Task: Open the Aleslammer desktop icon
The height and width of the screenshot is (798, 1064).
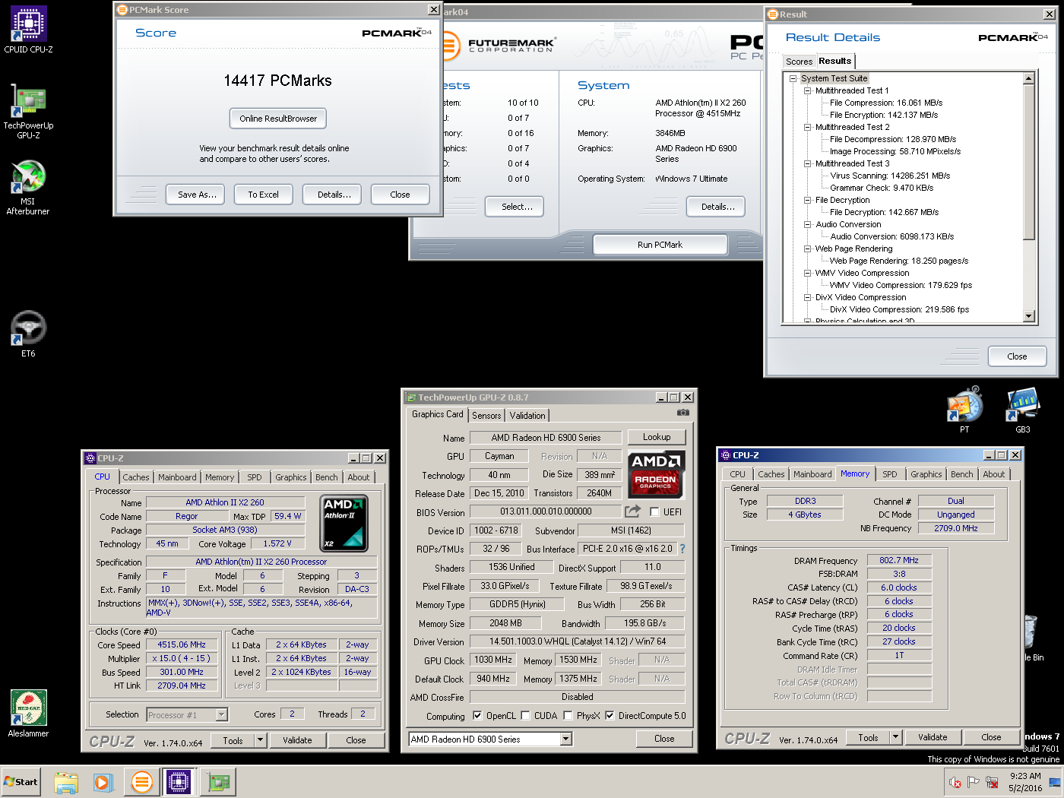Action: tap(28, 714)
